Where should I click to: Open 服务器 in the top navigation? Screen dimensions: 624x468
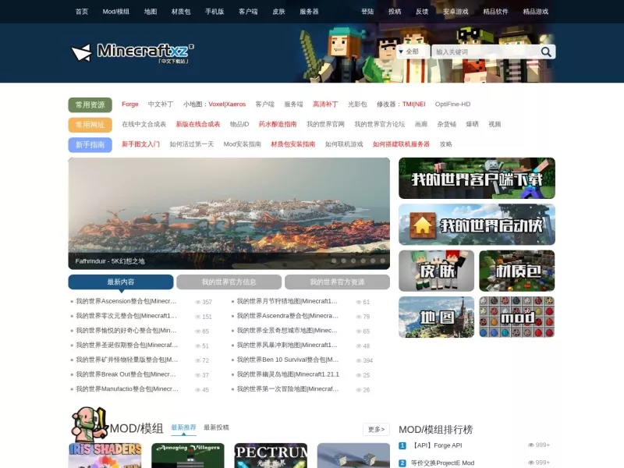[309, 12]
